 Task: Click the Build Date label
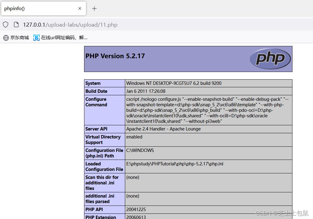pyautogui.click(x=96, y=91)
